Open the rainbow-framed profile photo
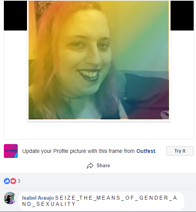 [x=99, y=60]
